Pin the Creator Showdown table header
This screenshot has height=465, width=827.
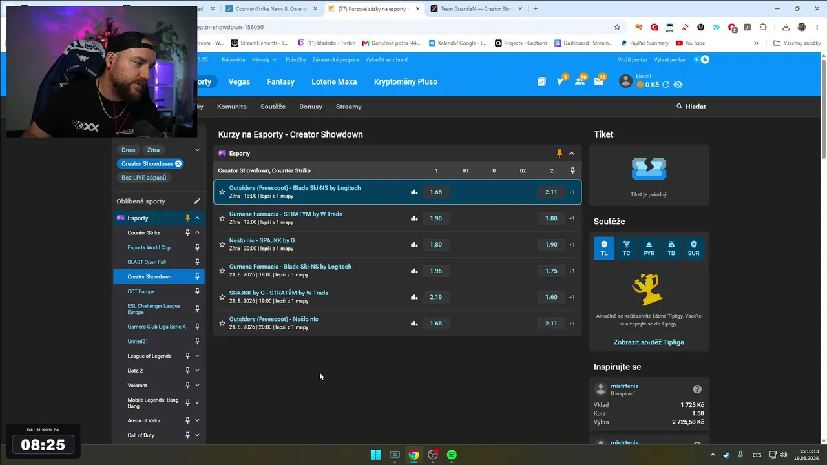coord(572,170)
